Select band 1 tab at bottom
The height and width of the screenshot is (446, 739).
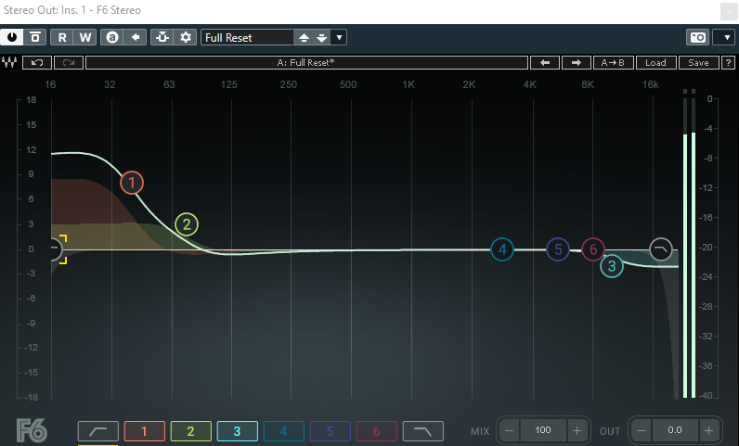pos(144,430)
